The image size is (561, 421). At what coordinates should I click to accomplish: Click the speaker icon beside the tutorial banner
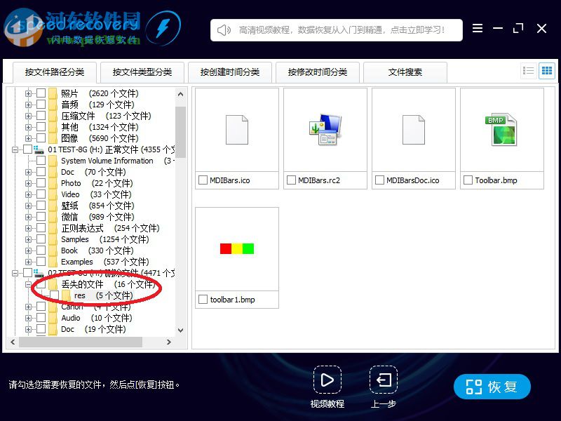(222, 29)
